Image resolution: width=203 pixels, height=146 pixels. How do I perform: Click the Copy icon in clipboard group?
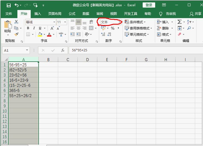pyautogui.click(x=16, y=28)
